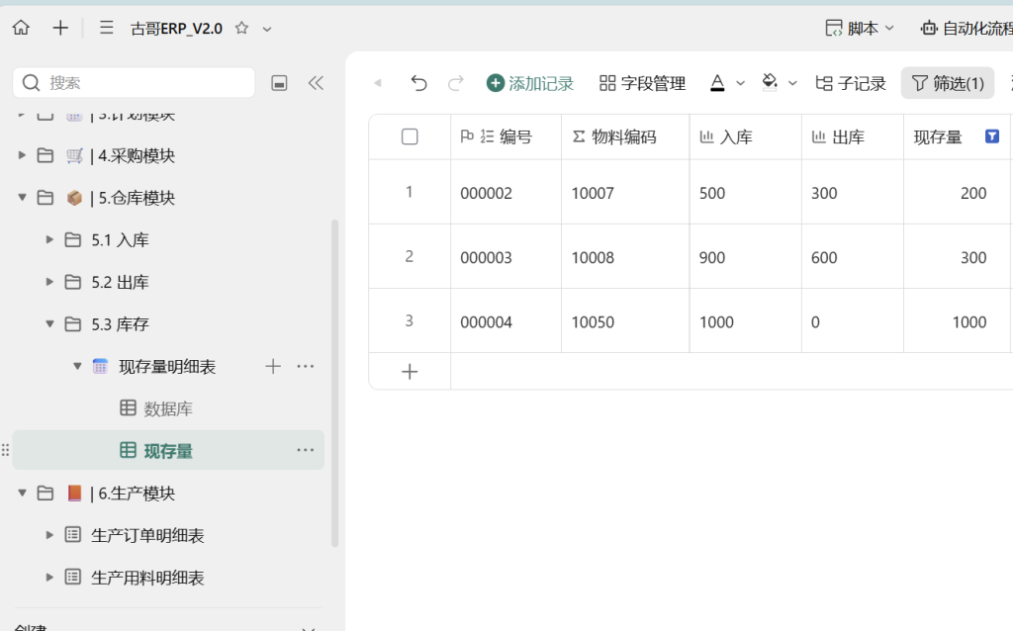Collapse the 5.3 库存 folder
The width and height of the screenshot is (1013, 631).
coord(49,323)
